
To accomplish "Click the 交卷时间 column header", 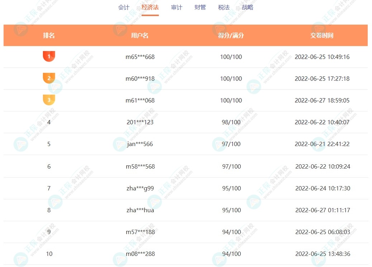I will click(322, 35).
